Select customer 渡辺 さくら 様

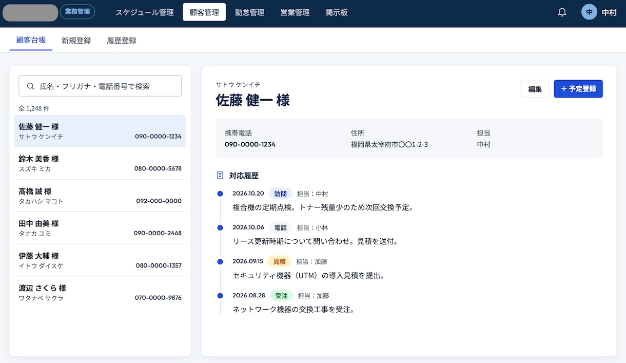pos(100,293)
